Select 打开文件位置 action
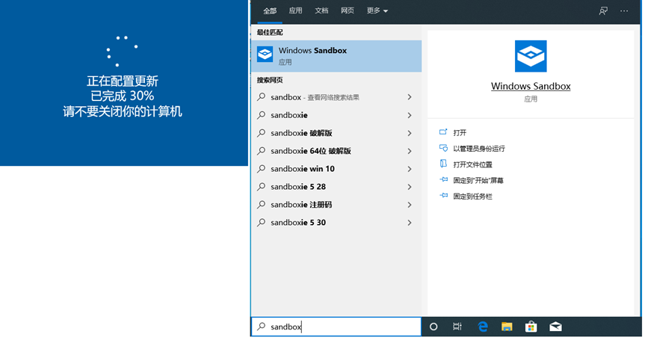 pos(472,164)
